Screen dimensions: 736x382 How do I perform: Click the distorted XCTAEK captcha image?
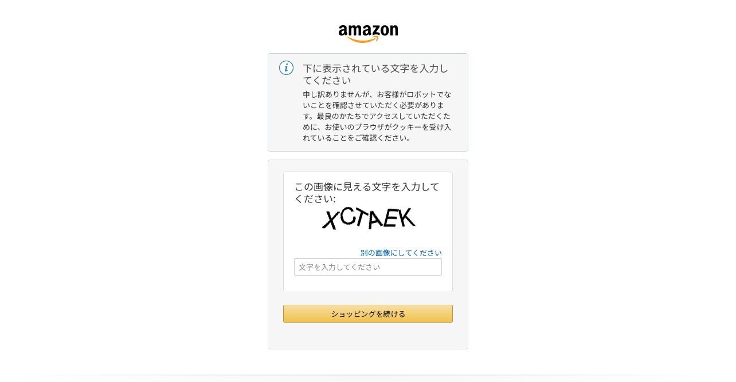(x=369, y=218)
